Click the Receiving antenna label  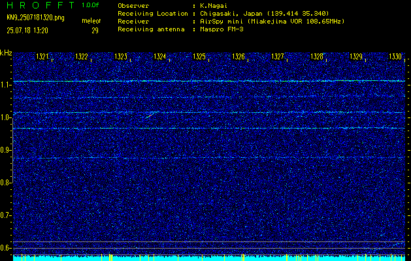coord(151,29)
